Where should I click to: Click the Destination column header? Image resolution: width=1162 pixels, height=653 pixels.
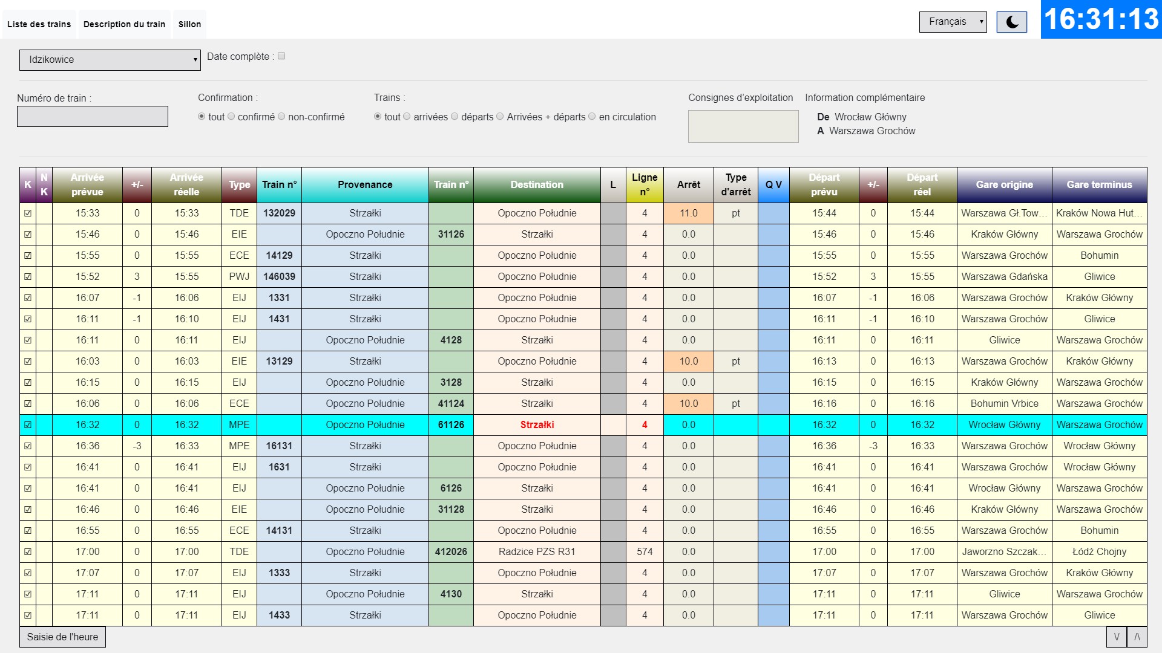tap(537, 185)
